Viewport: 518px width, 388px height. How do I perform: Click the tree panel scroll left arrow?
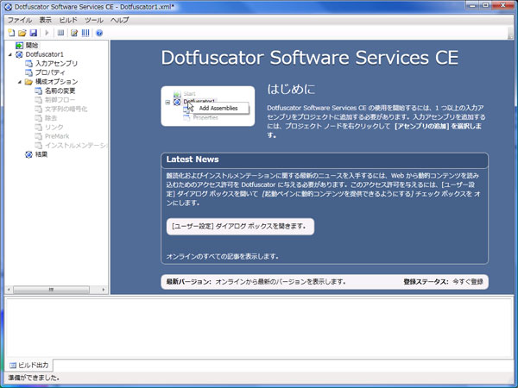tap(9, 290)
